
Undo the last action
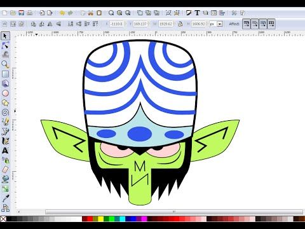tap(62, 13)
